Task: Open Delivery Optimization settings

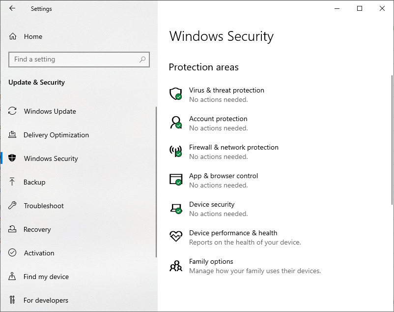Action: click(56, 135)
